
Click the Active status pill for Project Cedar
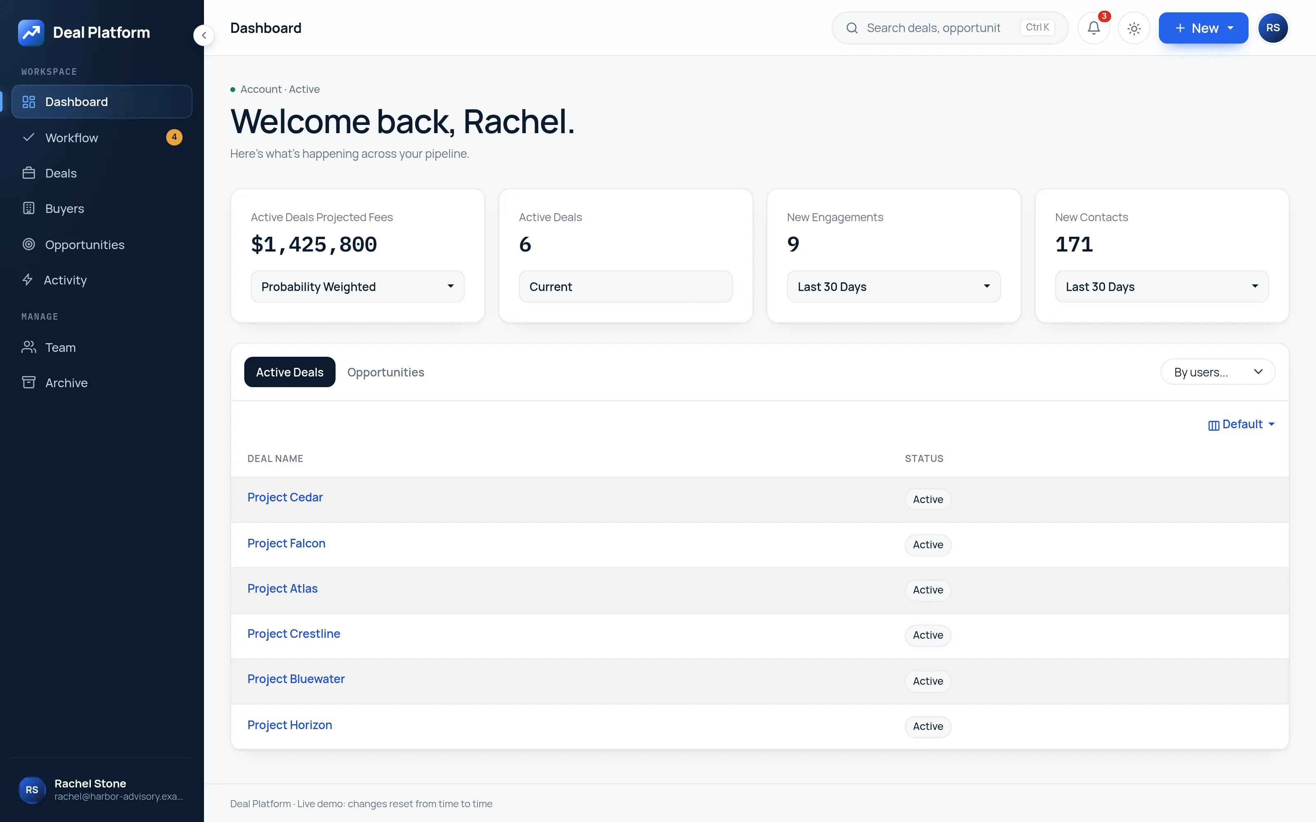click(x=928, y=499)
